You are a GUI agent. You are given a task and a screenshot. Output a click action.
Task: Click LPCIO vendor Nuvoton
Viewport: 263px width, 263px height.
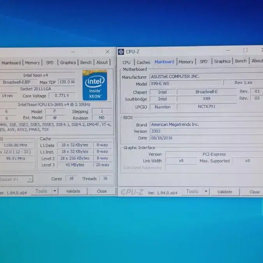(x=162, y=107)
